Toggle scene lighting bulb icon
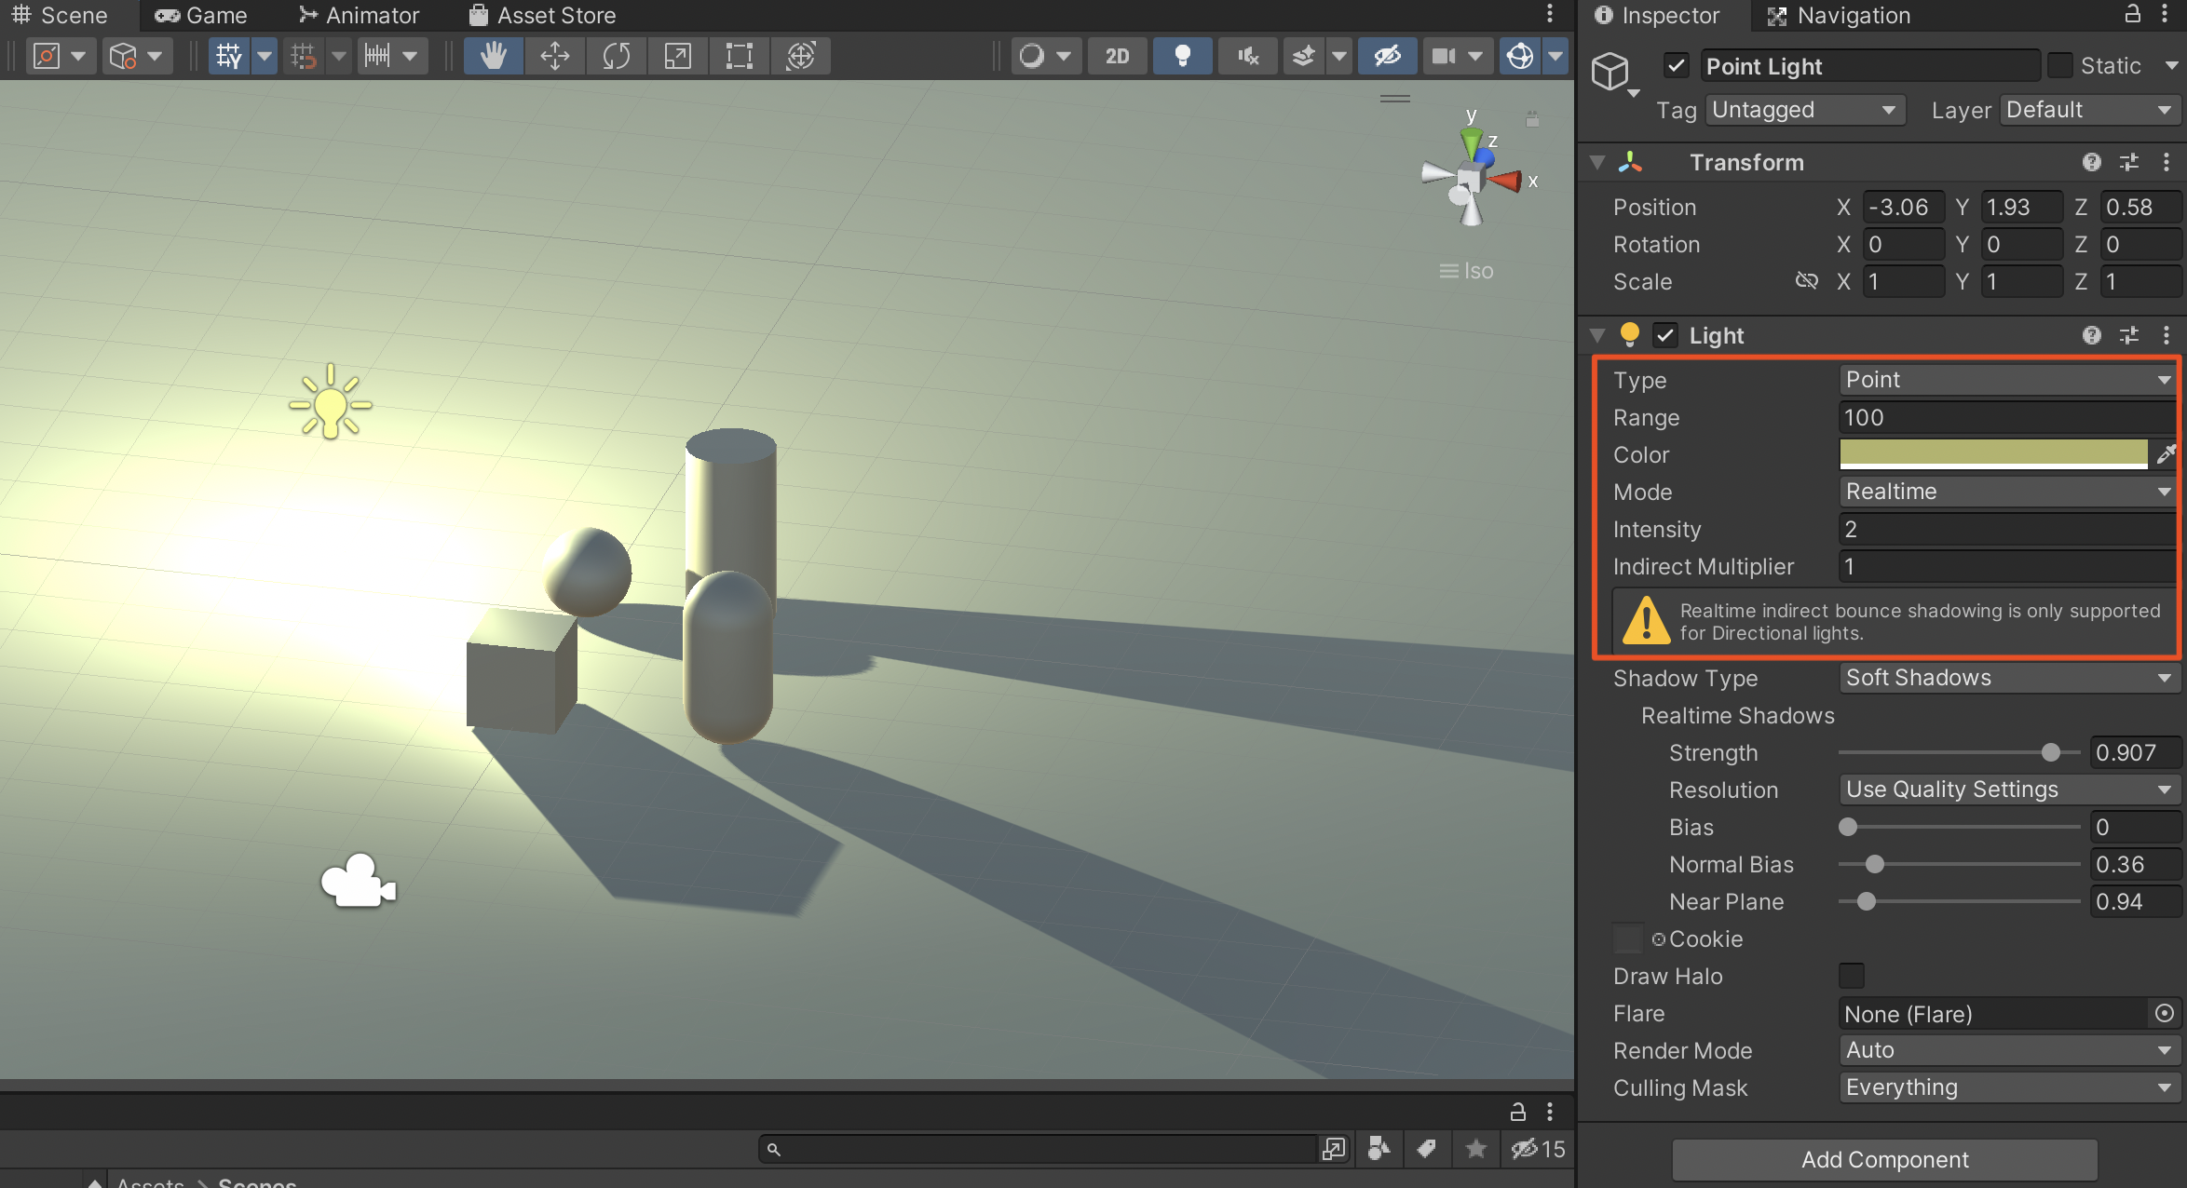This screenshot has width=2187, height=1188. point(1182,56)
